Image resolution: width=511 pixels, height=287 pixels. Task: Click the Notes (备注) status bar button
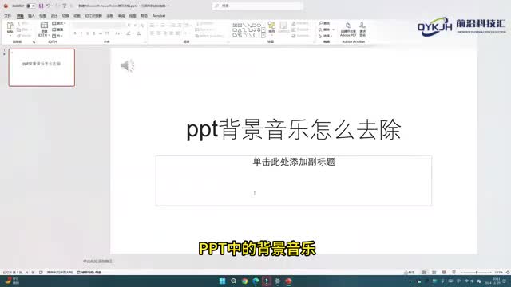coord(410,273)
